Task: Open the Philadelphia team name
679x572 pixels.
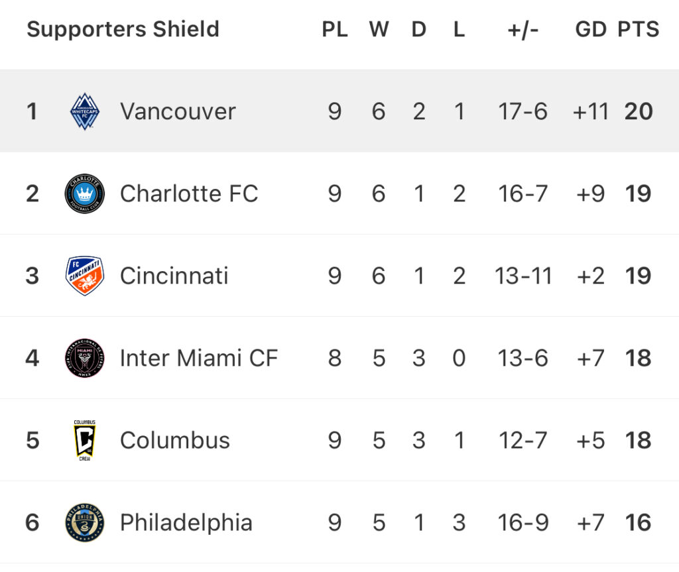Action: [186, 523]
